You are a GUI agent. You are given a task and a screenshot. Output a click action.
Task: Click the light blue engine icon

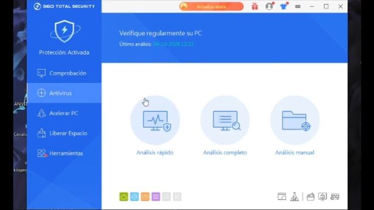pos(134,197)
